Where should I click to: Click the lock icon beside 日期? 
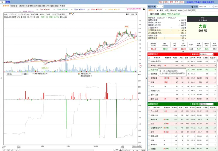(192, 6)
